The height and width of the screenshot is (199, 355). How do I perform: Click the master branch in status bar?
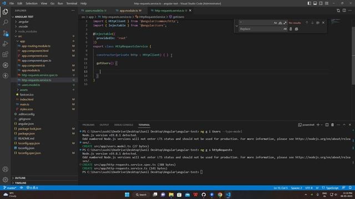[x=10, y=188]
